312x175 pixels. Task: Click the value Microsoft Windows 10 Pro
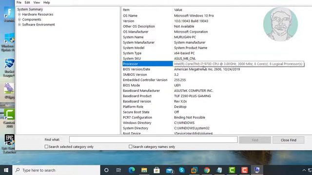pyautogui.click(x=194, y=16)
